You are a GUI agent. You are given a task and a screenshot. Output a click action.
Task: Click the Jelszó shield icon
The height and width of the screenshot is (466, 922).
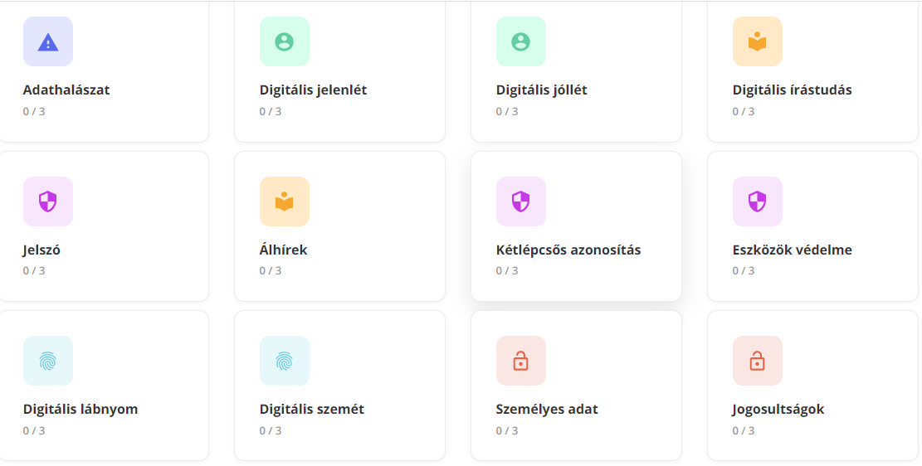(x=48, y=201)
